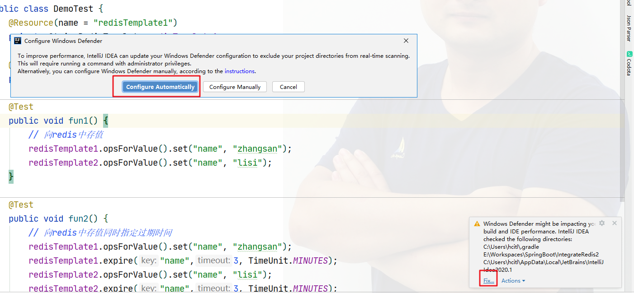The height and width of the screenshot is (293, 634).
Task: Click the warning icon in the notification
Action: tap(477, 224)
